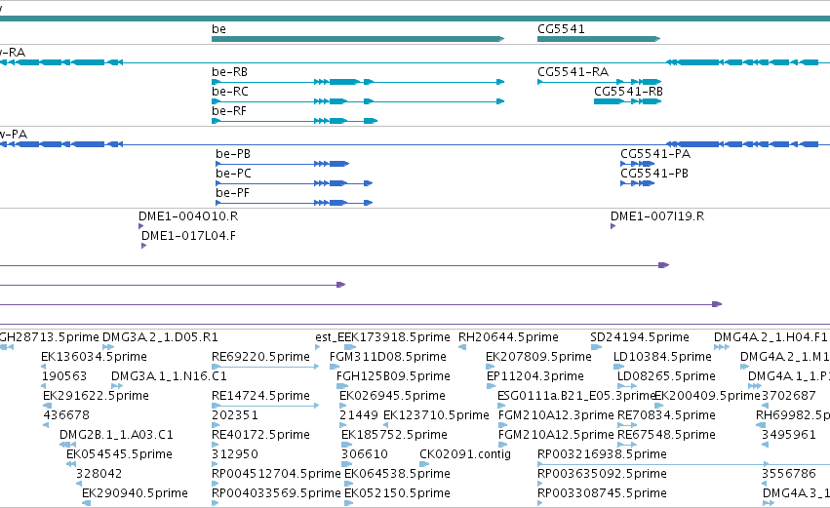830x508 pixels.
Task: Choose the ESG0111a.B21_E05.3prime label
Action: tap(576, 396)
